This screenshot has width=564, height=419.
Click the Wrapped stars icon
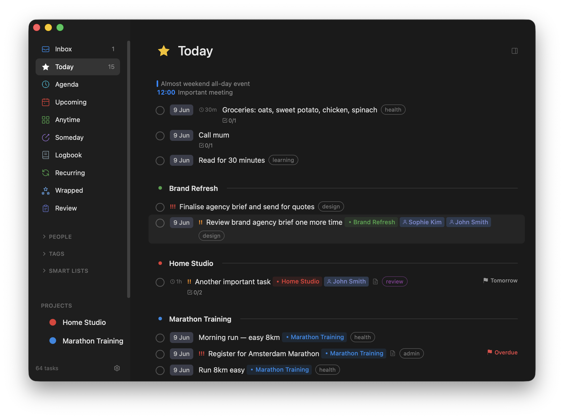[x=46, y=190]
